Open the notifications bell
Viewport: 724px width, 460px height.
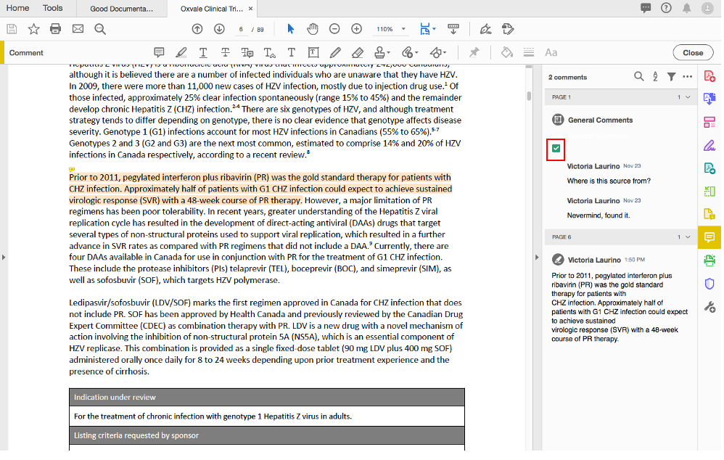687,8
